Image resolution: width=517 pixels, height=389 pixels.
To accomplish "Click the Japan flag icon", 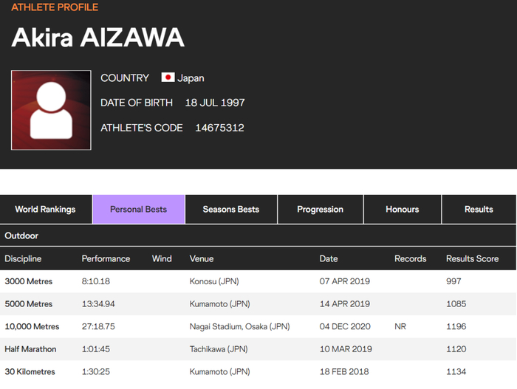I will click(x=168, y=78).
